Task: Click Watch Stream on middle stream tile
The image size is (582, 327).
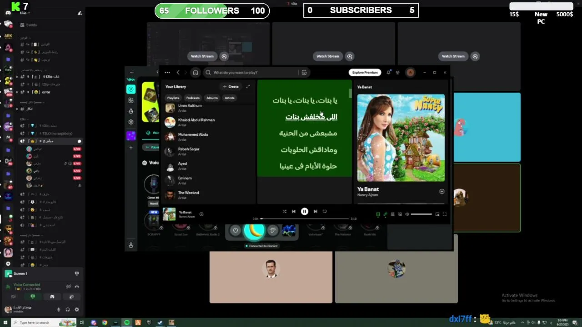Action: click(328, 56)
